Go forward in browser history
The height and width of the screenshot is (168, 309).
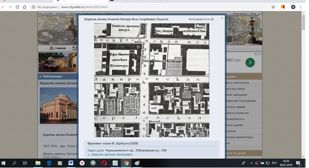(x=10, y=7)
